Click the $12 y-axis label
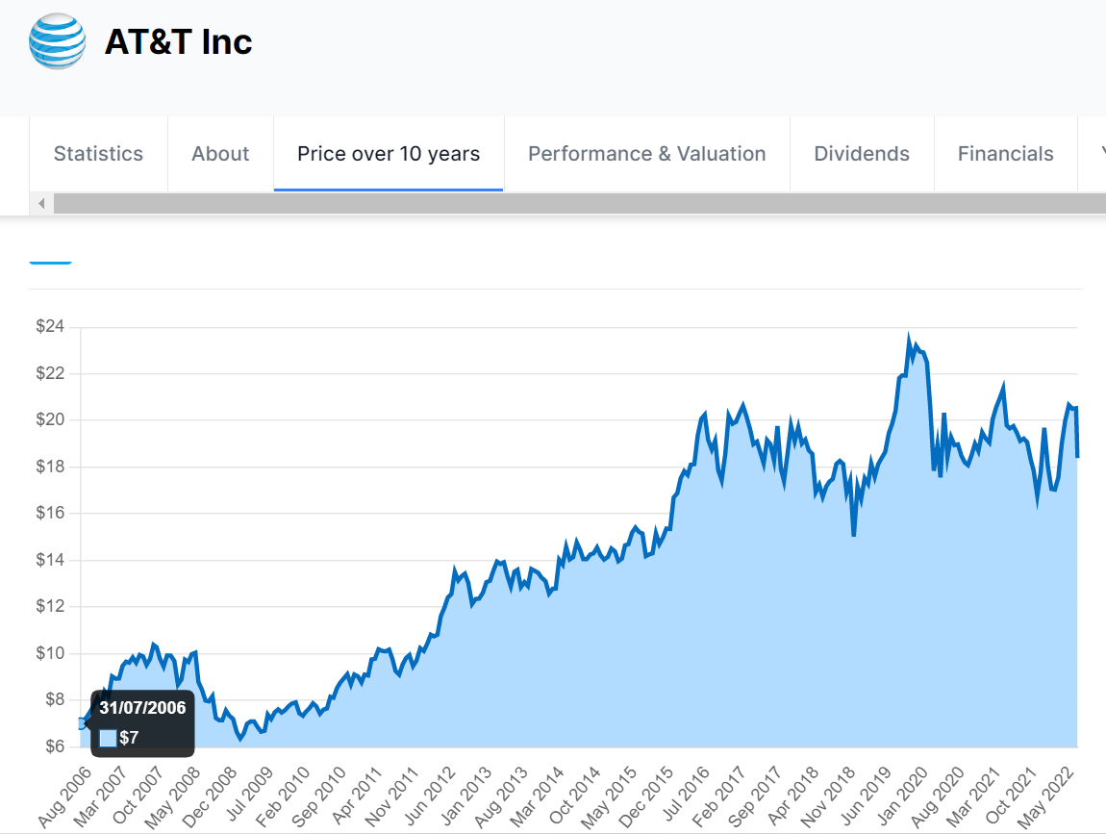This screenshot has width=1106, height=834. point(50,606)
